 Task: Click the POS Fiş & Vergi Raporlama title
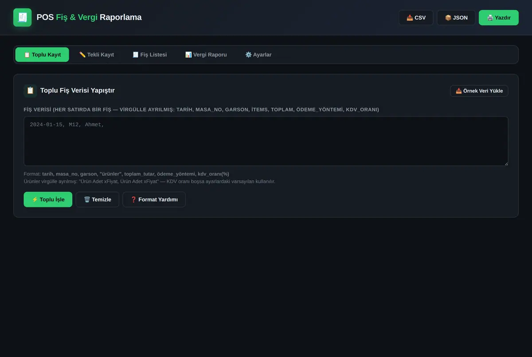click(89, 17)
